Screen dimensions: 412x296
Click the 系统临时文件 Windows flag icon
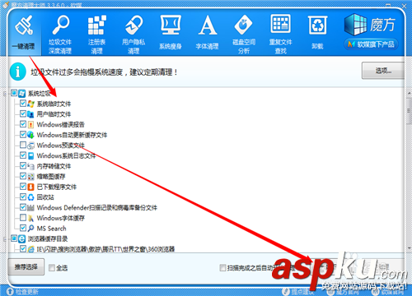(x=30, y=104)
